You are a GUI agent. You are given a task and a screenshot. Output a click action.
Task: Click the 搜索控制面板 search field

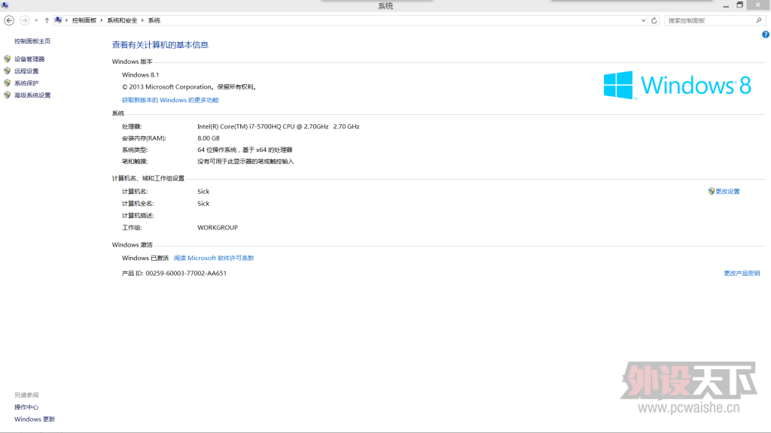pyautogui.click(x=708, y=20)
